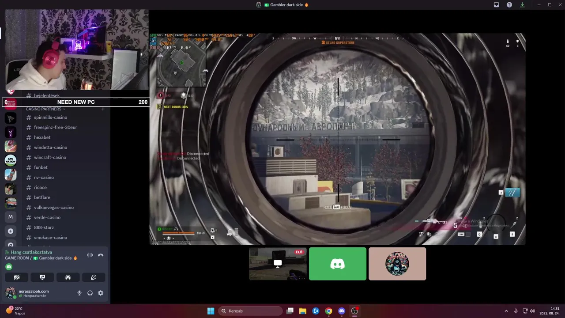Open the Windows Start menu
This screenshot has width=565, height=318.
coord(211,311)
